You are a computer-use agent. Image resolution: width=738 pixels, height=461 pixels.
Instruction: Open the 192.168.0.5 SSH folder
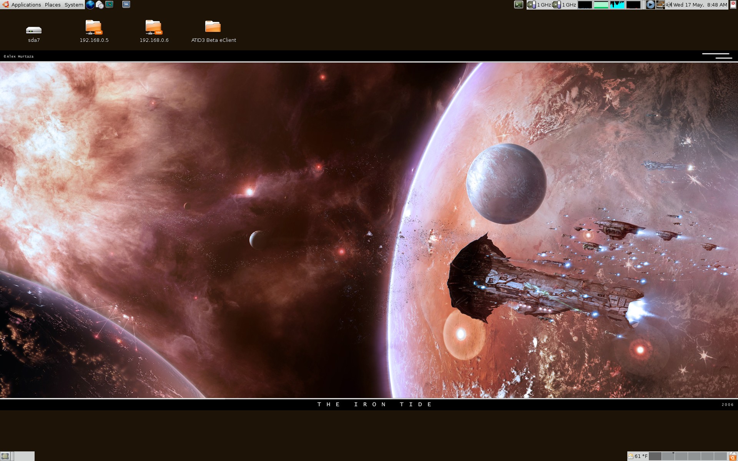(x=94, y=28)
